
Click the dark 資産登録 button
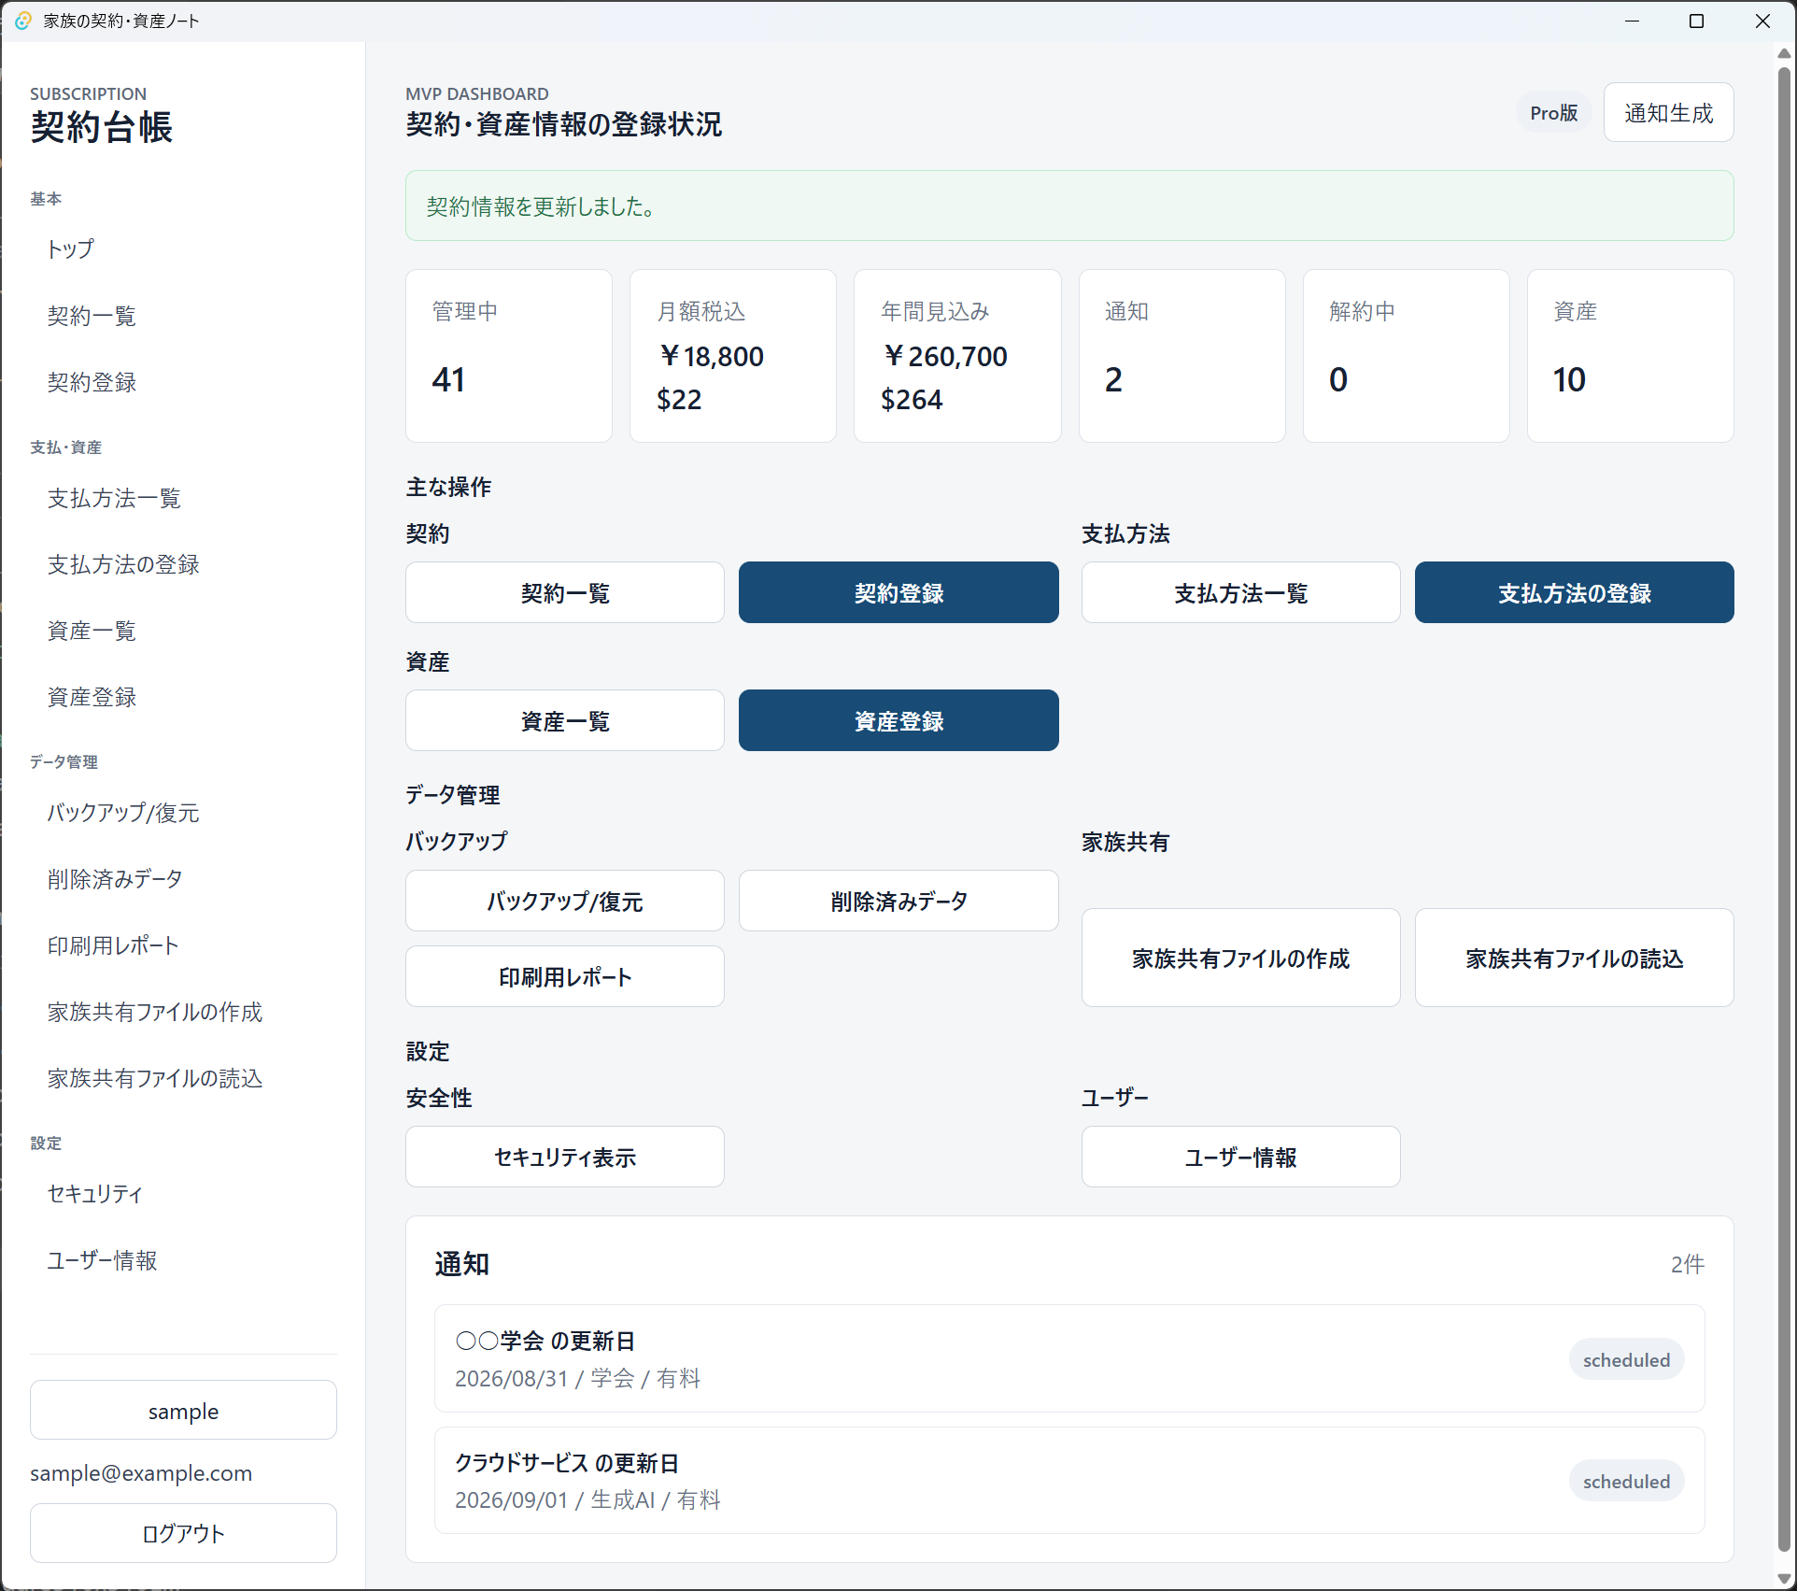(898, 720)
